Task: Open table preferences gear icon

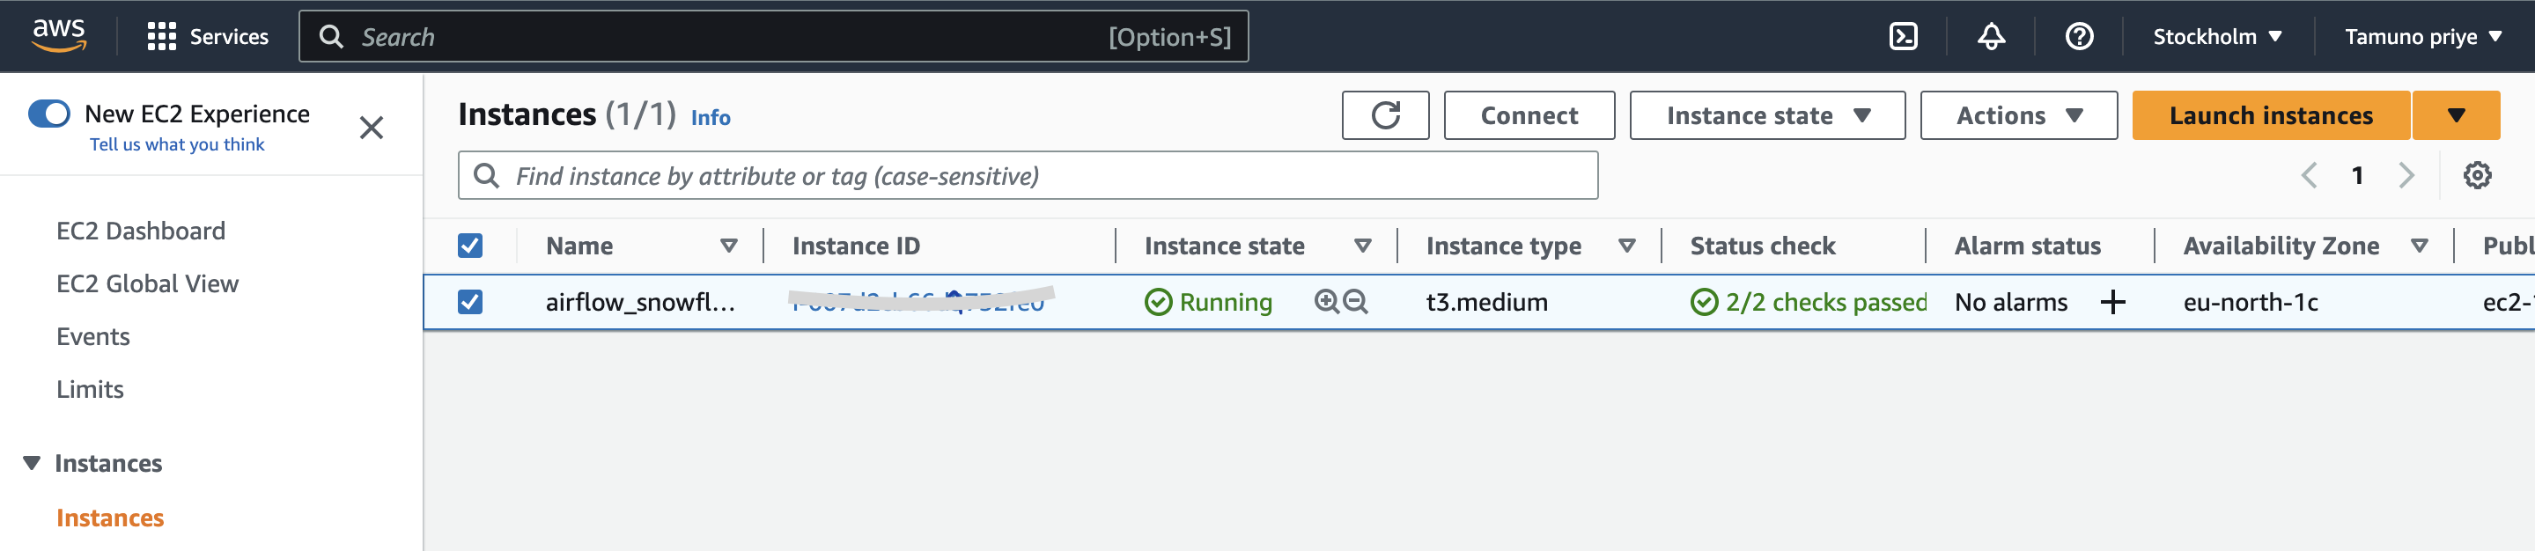Action: [2477, 175]
